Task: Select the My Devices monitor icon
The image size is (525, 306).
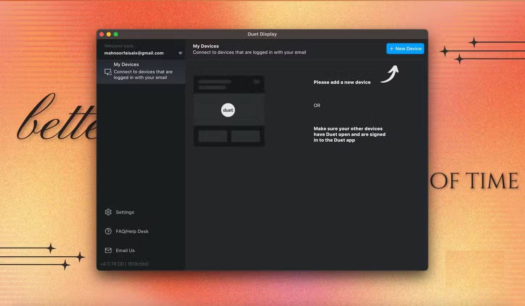Action: (x=108, y=72)
